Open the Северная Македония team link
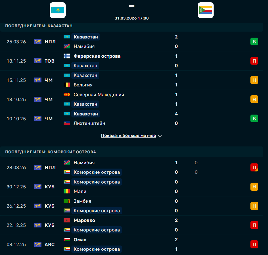 99,94
